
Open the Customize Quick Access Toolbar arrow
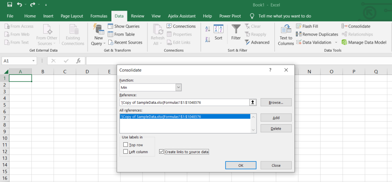pos(46,5)
